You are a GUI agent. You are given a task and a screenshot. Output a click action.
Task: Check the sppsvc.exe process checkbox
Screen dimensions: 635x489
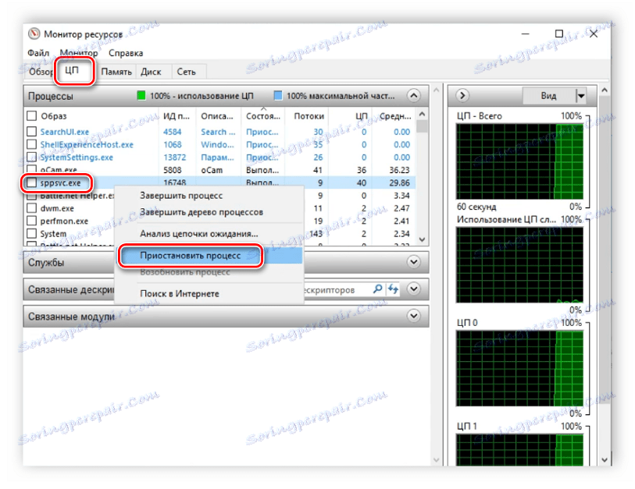pos(31,182)
